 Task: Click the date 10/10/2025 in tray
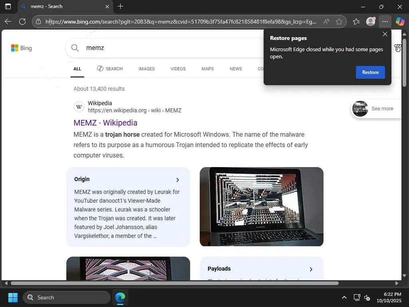[389, 301]
